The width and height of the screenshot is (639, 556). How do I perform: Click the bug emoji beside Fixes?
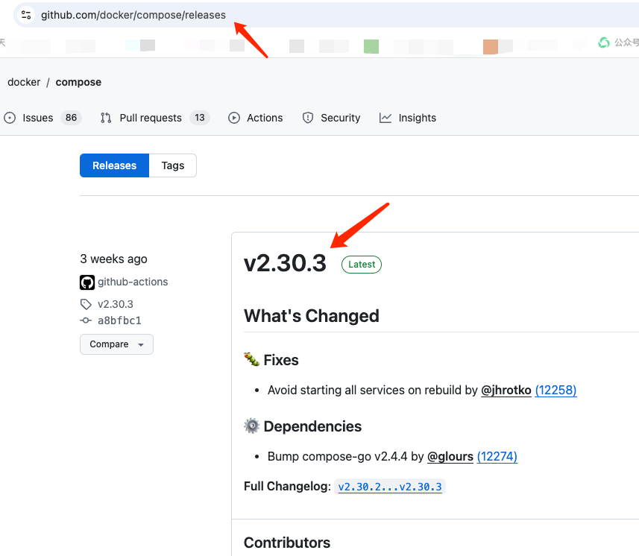pos(251,360)
